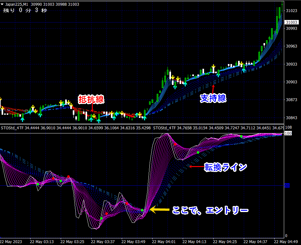Click the 残り 0 分 3 秒 countdown
The image size is (301, 245).
pos(25,10)
